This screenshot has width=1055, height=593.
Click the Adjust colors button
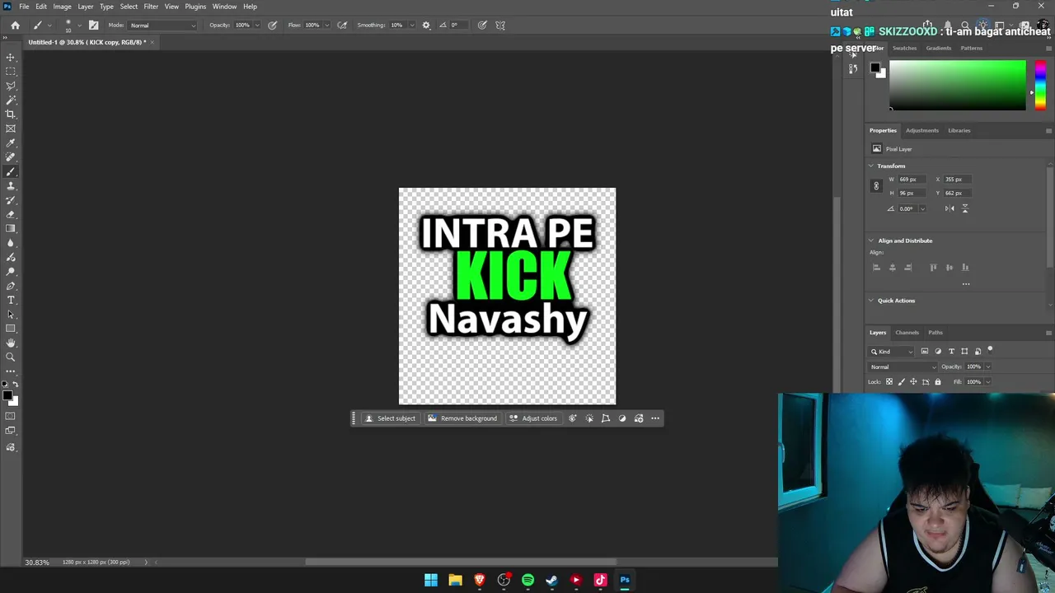pyautogui.click(x=533, y=418)
